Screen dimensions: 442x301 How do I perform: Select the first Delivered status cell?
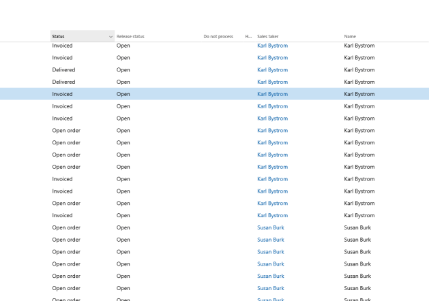63,69
